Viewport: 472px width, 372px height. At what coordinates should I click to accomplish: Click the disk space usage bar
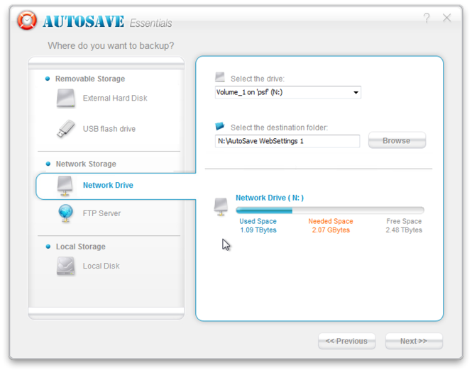click(x=330, y=210)
